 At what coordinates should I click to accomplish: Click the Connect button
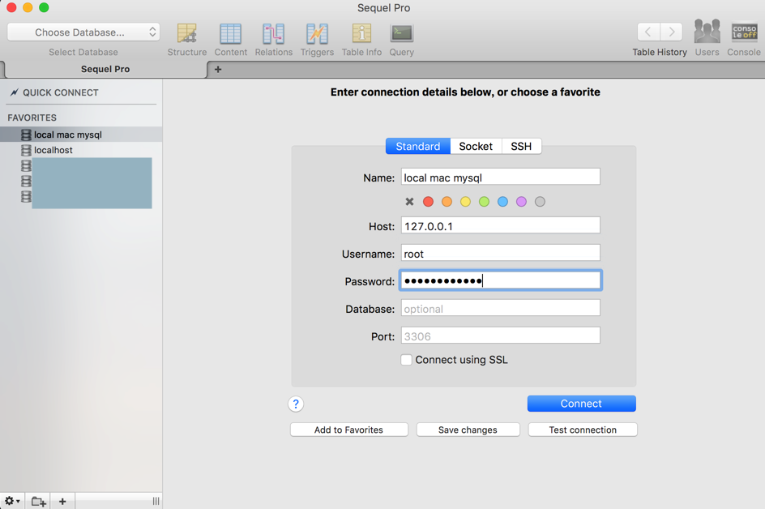(x=582, y=404)
